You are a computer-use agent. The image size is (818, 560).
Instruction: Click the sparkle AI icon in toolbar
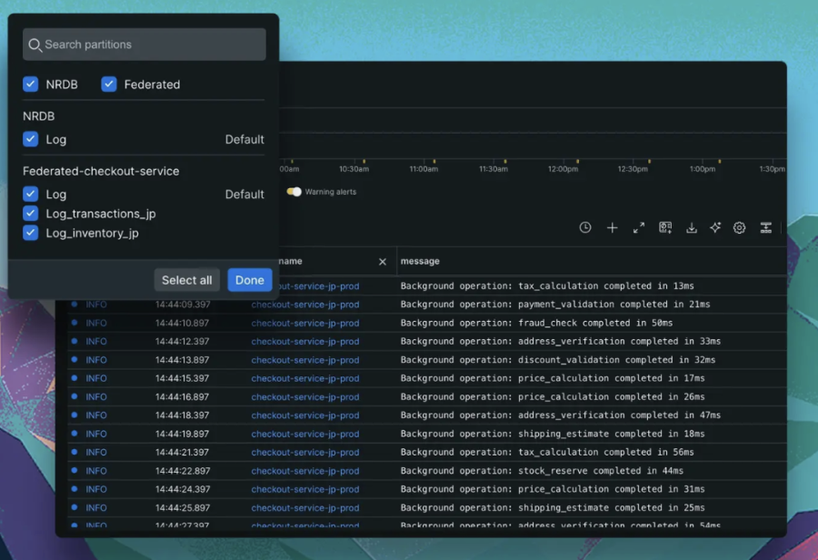[715, 227]
